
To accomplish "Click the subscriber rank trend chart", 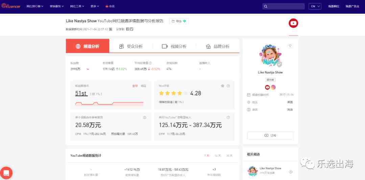I will (x=109, y=104).
